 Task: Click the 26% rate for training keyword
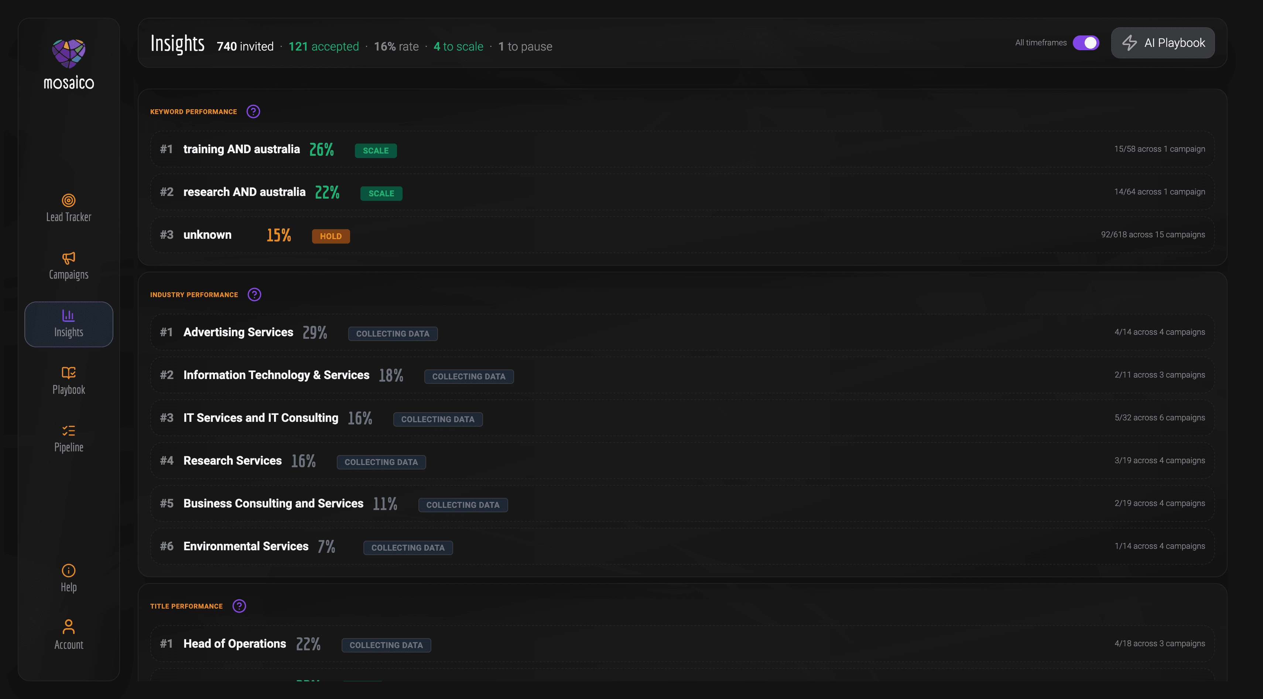[322, 149]
